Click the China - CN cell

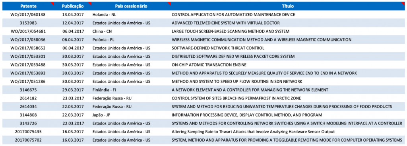pyautogui.click(x=102, y=31)
